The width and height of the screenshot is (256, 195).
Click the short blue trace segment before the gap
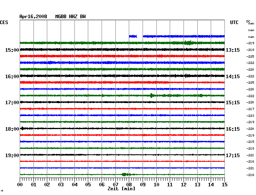(x=133, y=36)
